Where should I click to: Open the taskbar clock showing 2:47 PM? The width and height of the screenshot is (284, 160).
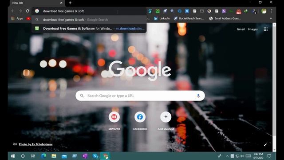pyautogui.click(x=258, y=156)
